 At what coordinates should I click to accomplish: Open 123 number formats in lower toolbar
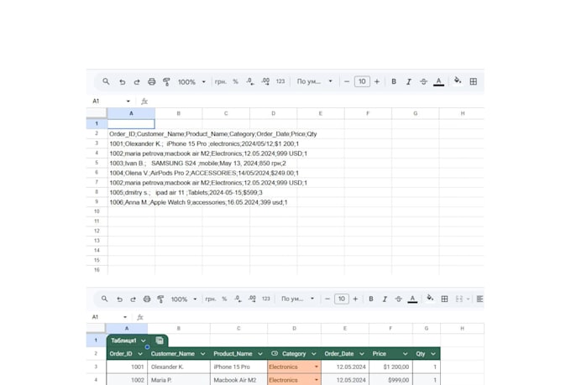[266, 299]
